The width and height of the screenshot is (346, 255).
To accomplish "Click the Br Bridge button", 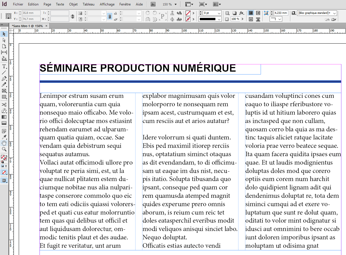I will 153,4.
